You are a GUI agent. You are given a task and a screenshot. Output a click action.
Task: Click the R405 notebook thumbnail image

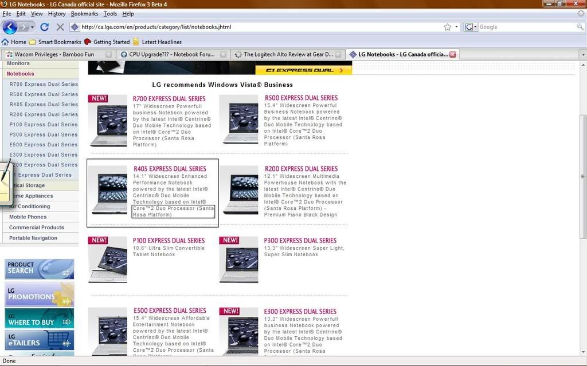[x=108, y=190]
